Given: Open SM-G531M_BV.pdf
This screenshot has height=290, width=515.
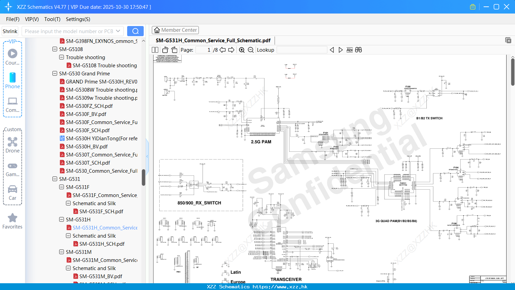Looking at the screenshot, I should tap(98, 276).
